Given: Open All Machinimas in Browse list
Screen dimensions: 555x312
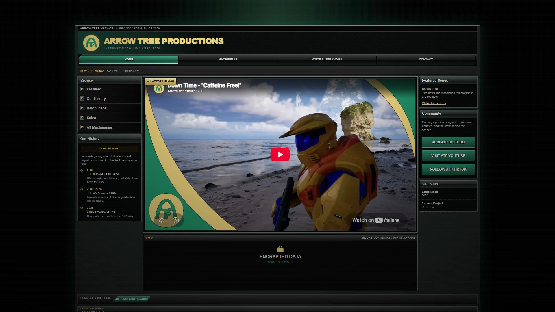Looking at the screenshot, I should coord(110,127).
